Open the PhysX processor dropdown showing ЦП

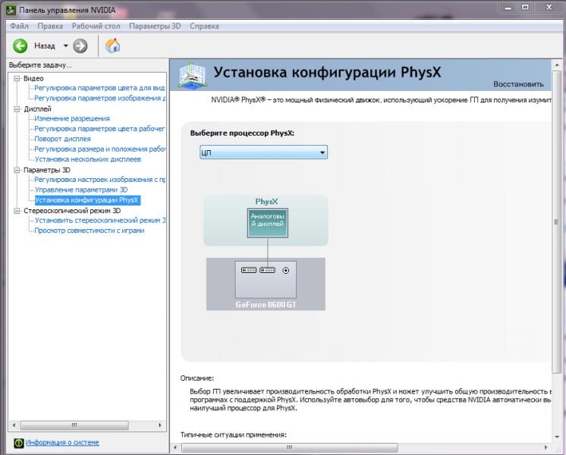(x=263, y=152)
